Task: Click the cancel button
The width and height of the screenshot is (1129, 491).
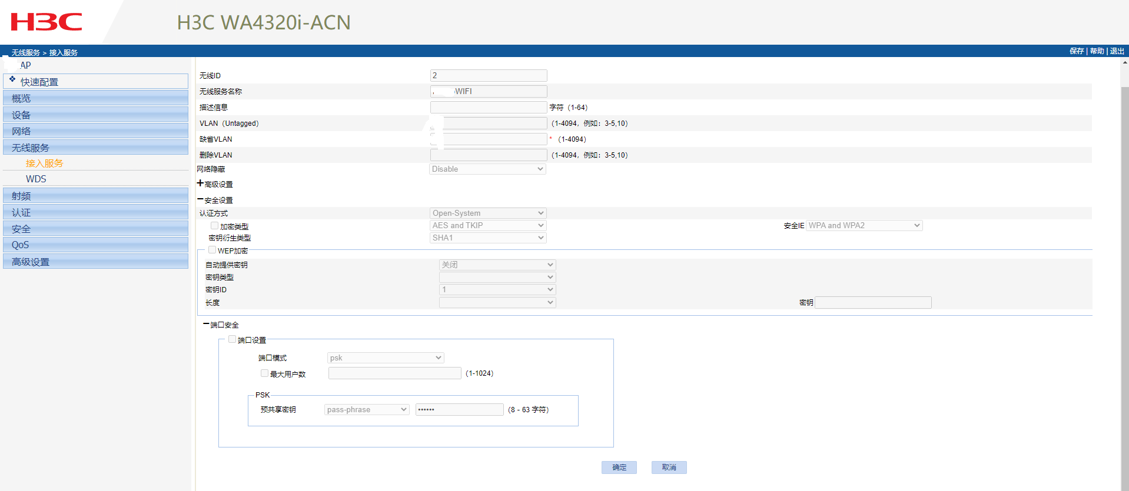Action: [x=669, y=467]
